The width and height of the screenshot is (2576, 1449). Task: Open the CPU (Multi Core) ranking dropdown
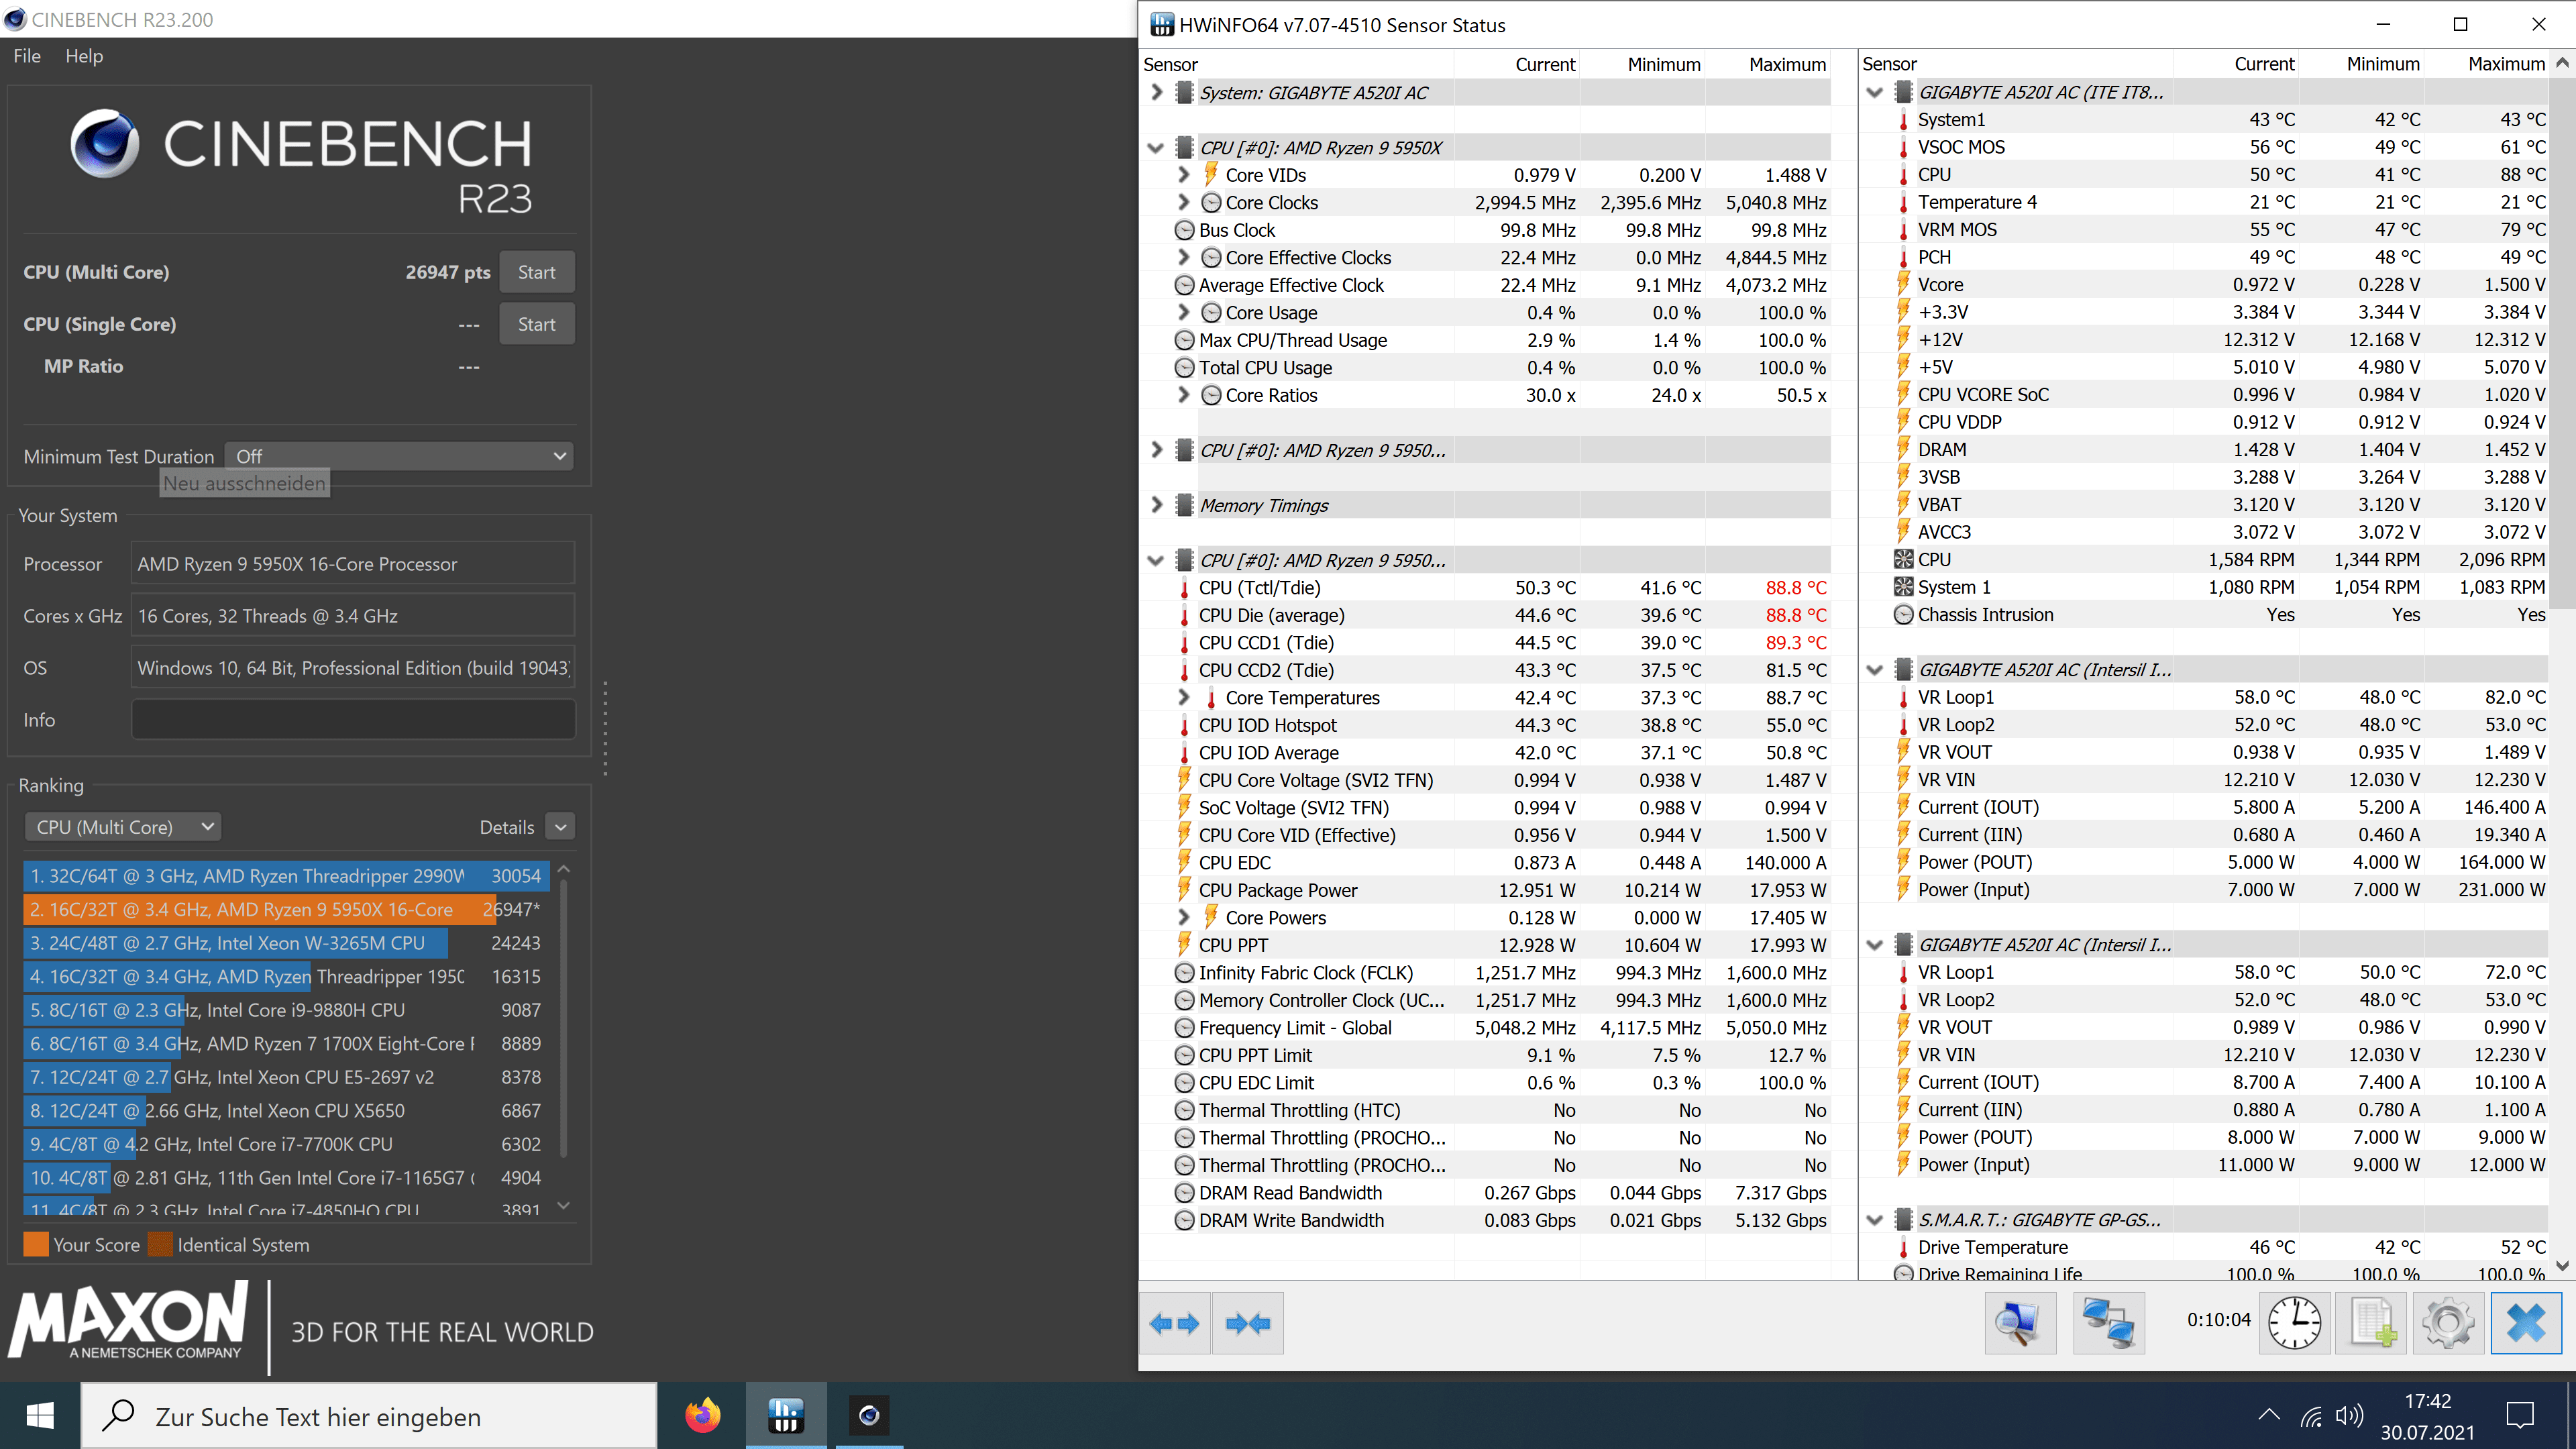123,827
